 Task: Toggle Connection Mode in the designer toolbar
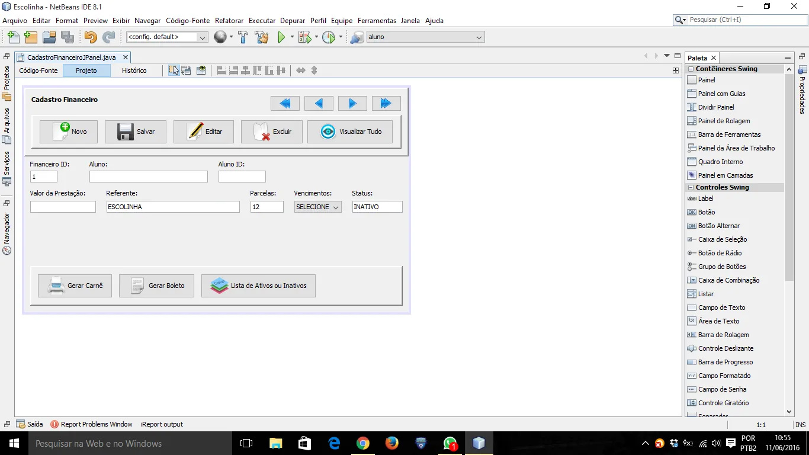coord(187,71)
